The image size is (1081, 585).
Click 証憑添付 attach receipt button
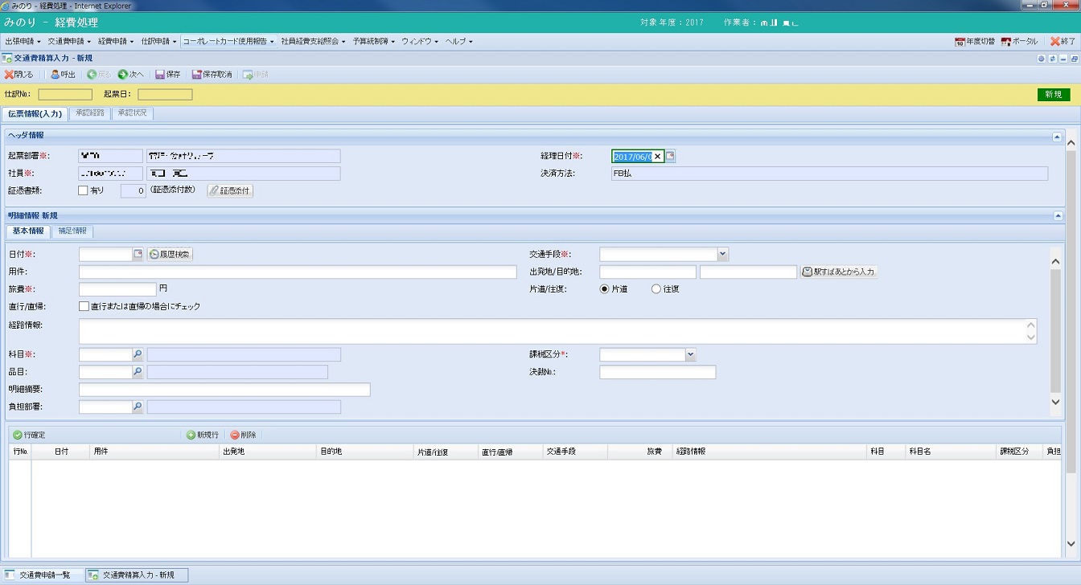(230, 190)
